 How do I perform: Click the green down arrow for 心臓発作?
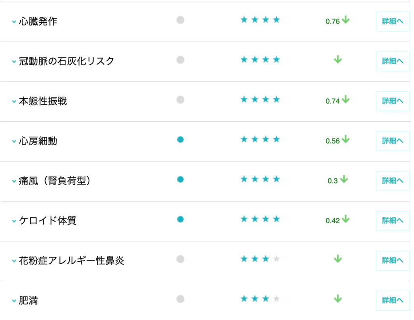[x=345, y=20]
